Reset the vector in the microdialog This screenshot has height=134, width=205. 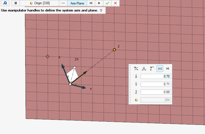168,68
